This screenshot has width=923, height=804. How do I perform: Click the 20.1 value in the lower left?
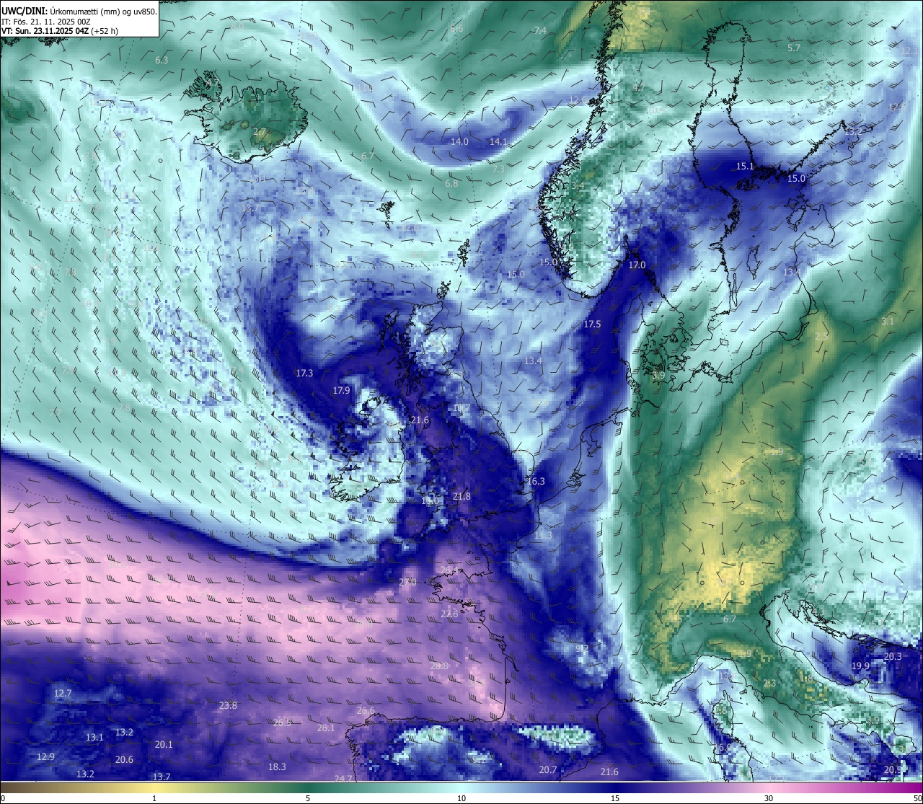(164, 744)
